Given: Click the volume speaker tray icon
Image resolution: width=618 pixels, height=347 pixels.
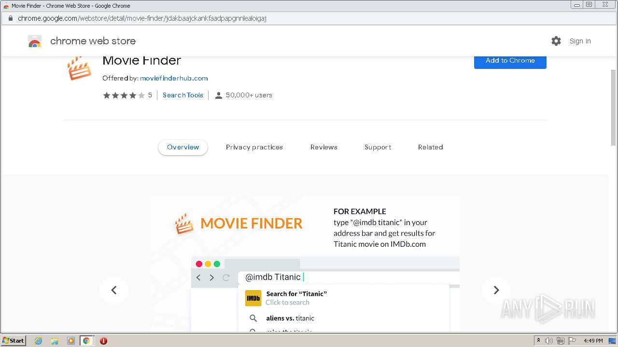Looking at the screenshot, I should pyautogui.click(x=549, y=341).
